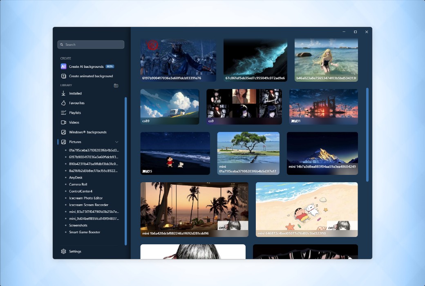Click the main gallery vertical scrollbar
Image resolution: width=425 pixels, height=286 pixels.
click(367, 134)
